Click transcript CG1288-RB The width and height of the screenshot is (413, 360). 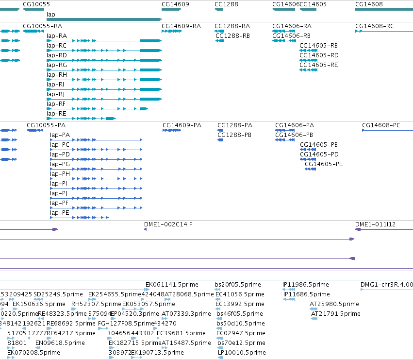point(220,41)
